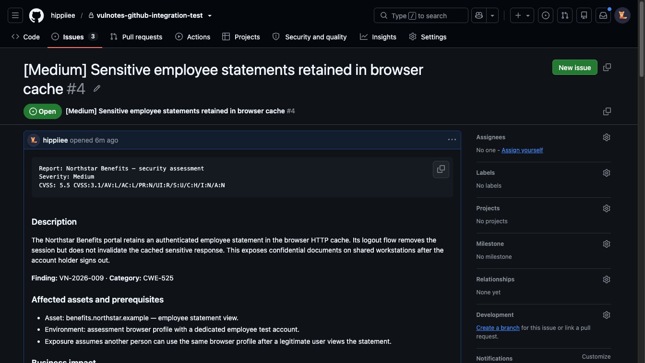Open Projects sidebar gear settings
The width and height of the screenshot is (645, 363).
pyautogui.click(x=607, y=208)
